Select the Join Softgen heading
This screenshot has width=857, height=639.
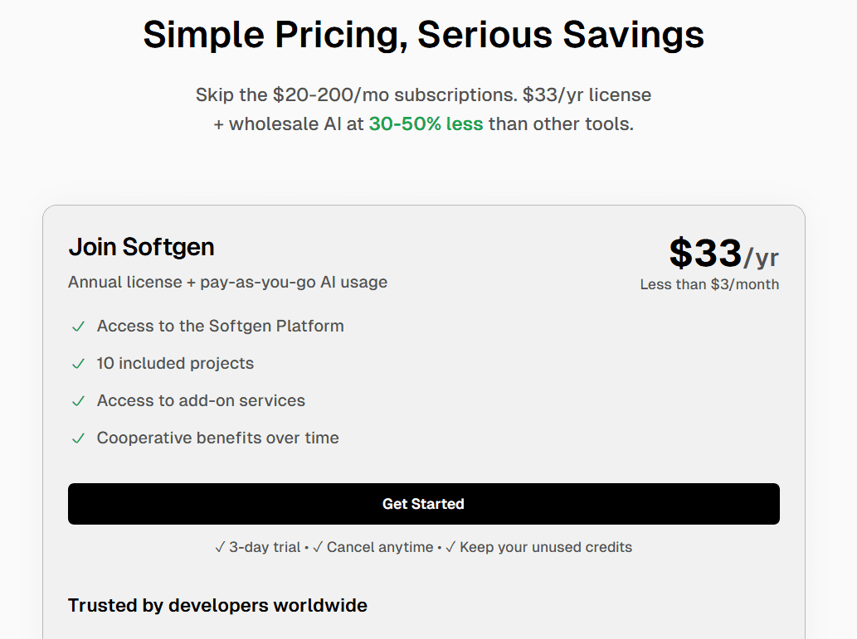tap(141, 246)
